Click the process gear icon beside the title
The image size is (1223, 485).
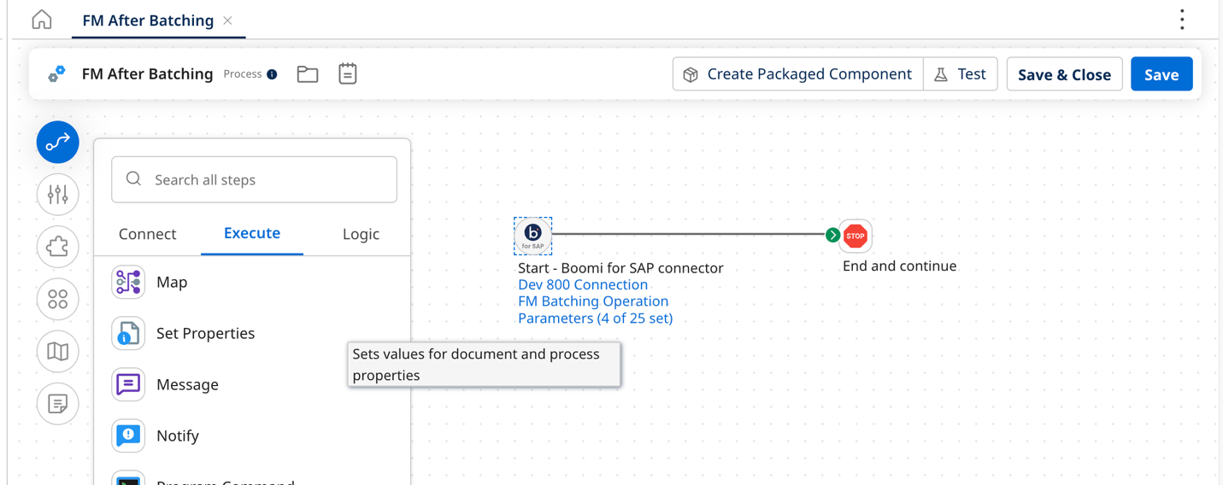[56, 74]
